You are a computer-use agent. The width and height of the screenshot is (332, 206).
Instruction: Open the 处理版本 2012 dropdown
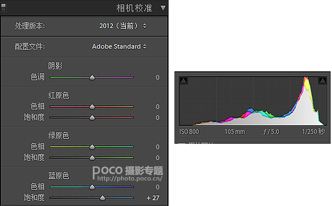[x=123, y=26]
